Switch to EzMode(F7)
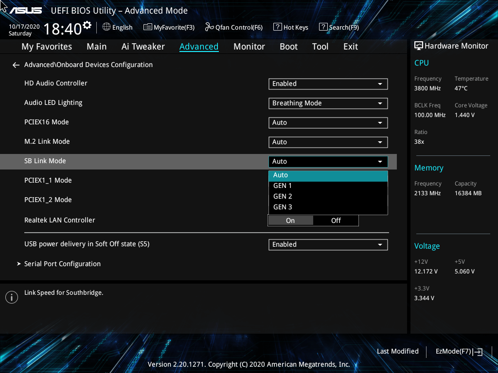Image resolution: width=498 pixels, height=373 pixels. pyautogui.click(x=459, y=352)
